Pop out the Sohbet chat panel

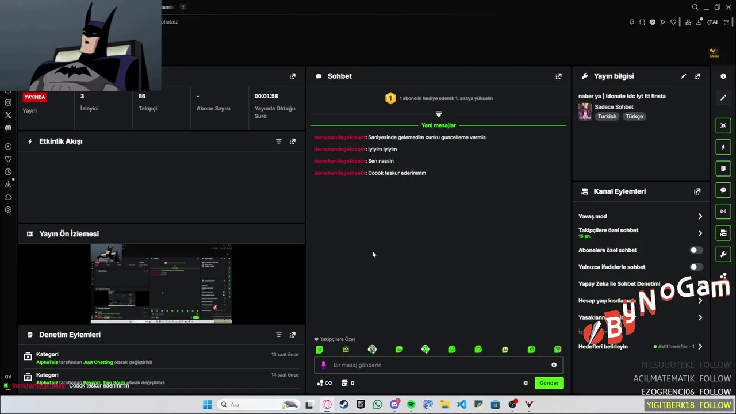click(558, 76)
